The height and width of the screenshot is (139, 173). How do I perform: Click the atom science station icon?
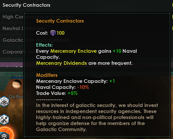coord(5,101)
